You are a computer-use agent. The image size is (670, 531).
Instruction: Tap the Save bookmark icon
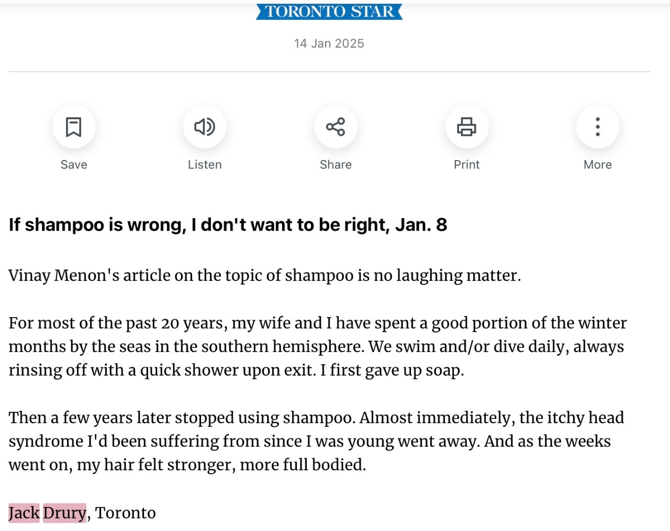coord(74,127)
